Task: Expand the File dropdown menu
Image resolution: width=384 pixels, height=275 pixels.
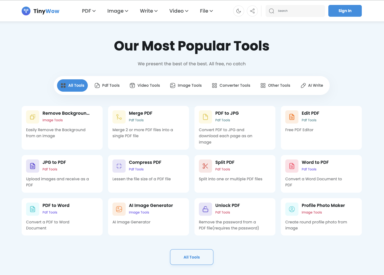Action: tap(207, 11)
